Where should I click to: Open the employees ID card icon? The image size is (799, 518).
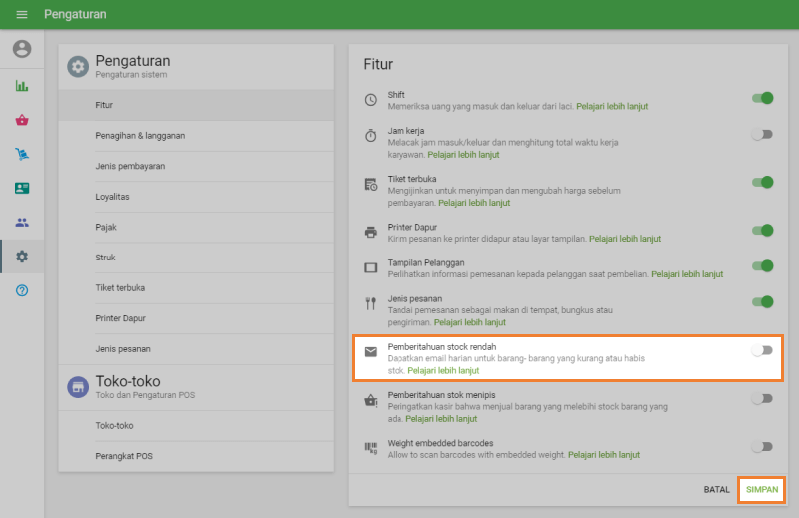click(x=22, y=188)
